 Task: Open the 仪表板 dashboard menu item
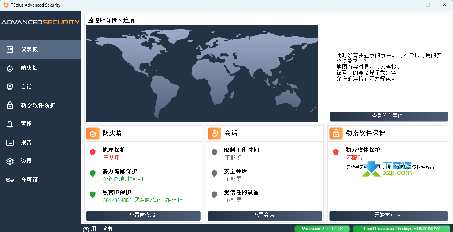[40, 49]
